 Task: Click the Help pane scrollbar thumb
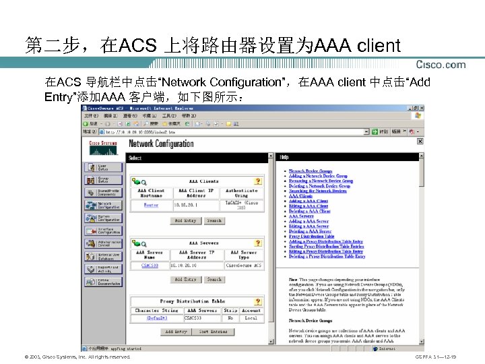[421, 172]
